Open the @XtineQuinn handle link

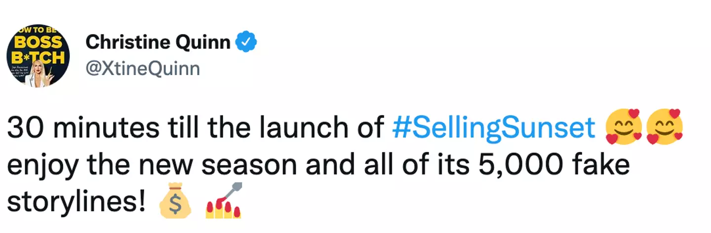tap(143, 68)
